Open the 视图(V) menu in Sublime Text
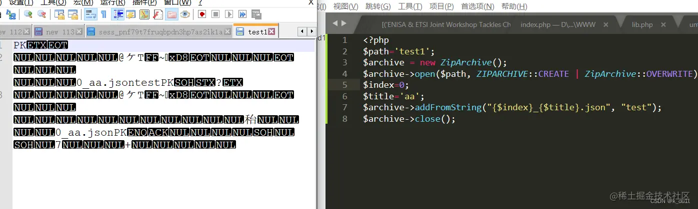Image resolution: width=698 pixels, height=209 pixels. 346,6
